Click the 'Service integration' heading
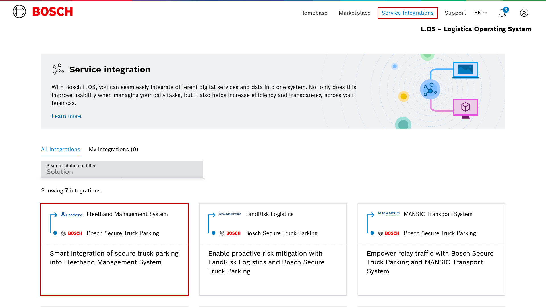Image resolution: width=546 pixels, height=307 pixels. click(x=110, y=70)
